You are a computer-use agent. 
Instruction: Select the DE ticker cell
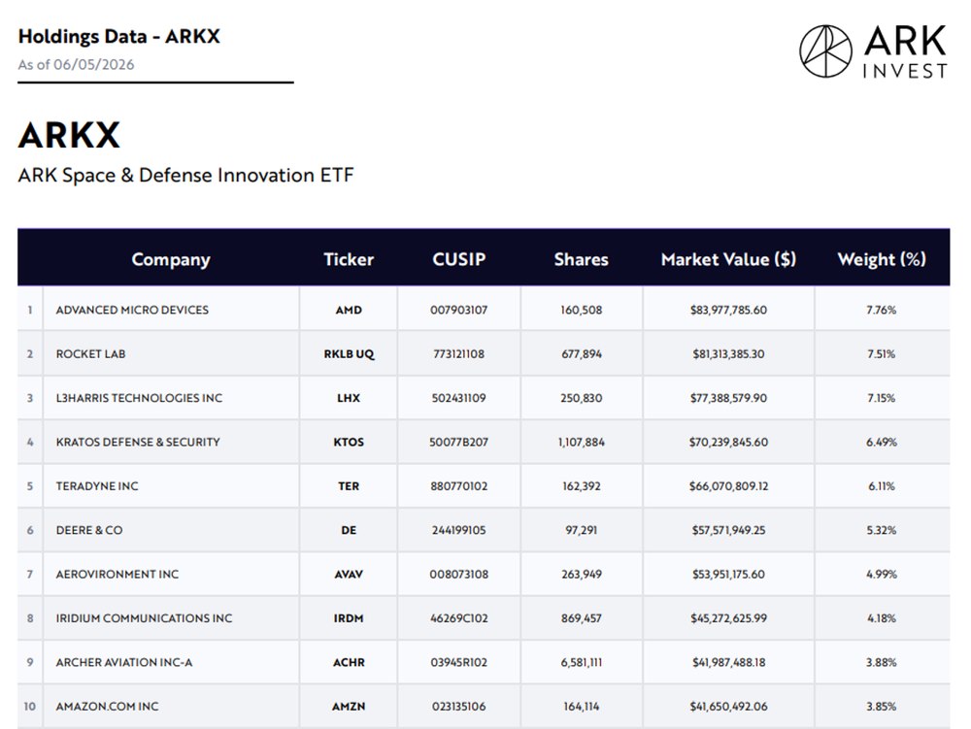(349, 530)
